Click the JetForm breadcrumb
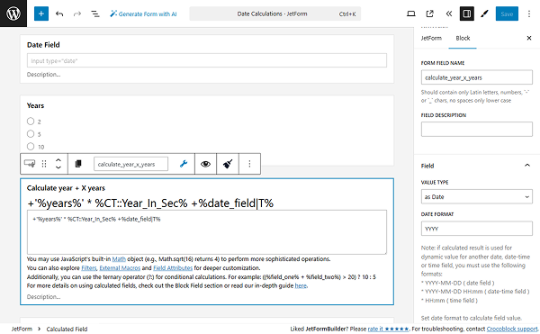This screenshot has width=540, height=334. tap(22, 329)
